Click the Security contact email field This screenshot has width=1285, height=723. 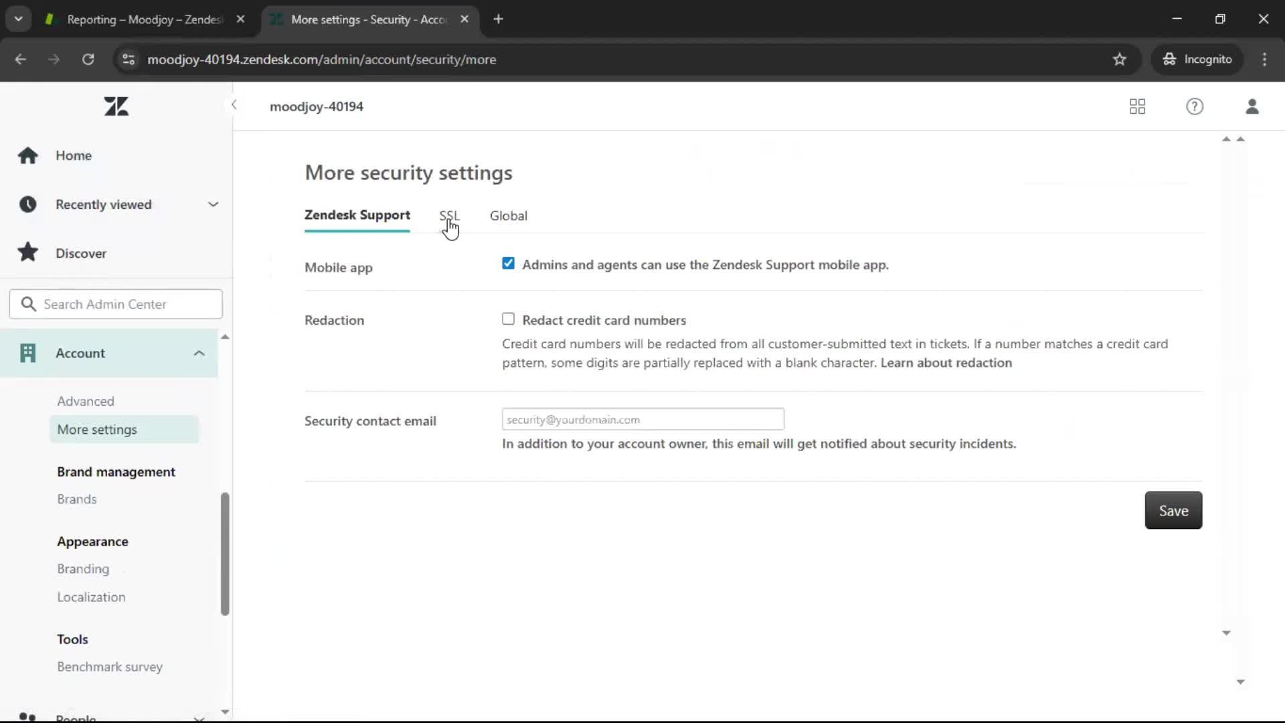click(642, 419)
